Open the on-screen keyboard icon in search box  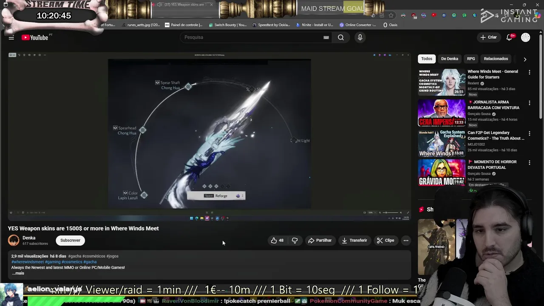[x=326, y=37]
